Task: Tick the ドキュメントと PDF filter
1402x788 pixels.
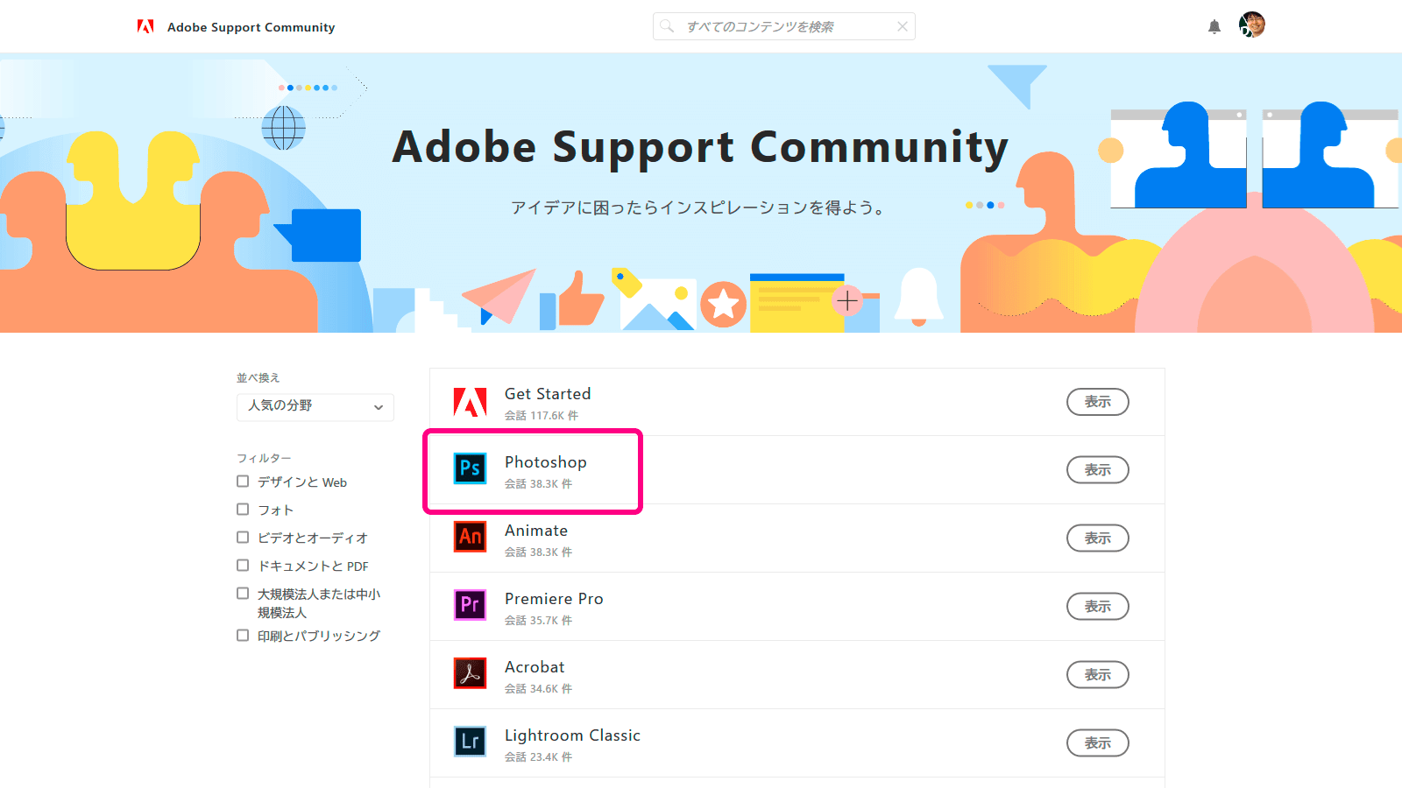Action: [243, 566]
